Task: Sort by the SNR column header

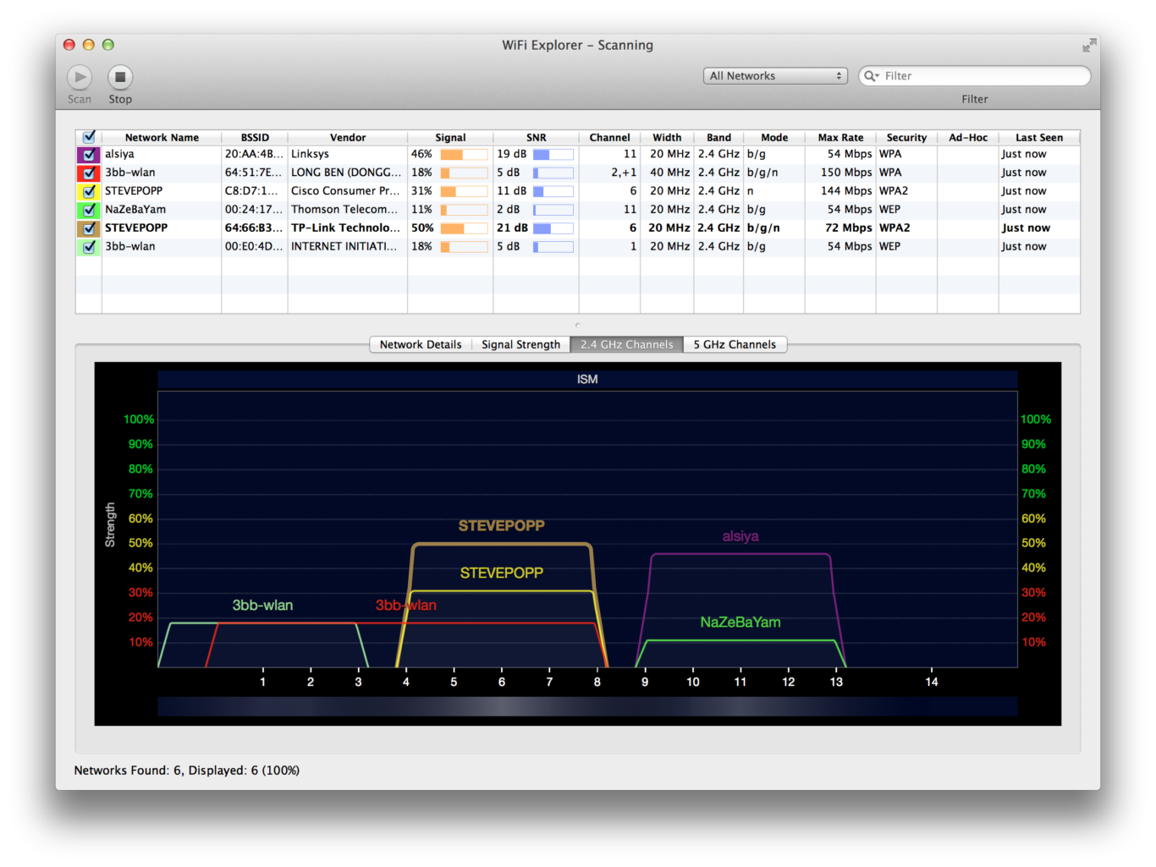Action: 536,138
